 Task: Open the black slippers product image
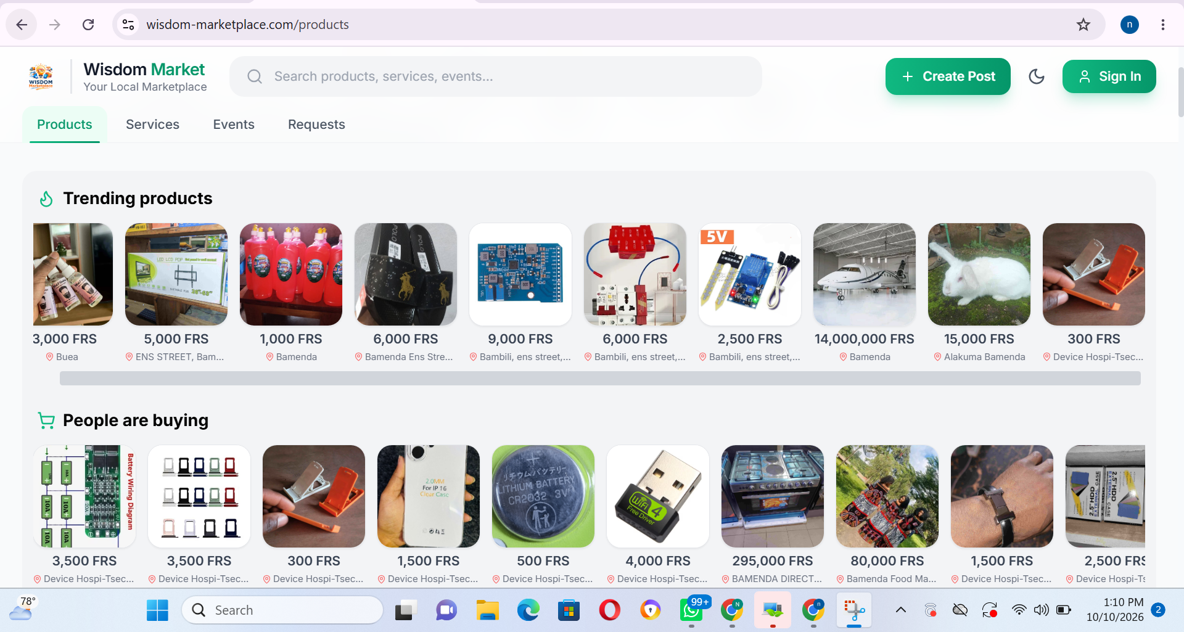(x=405, y=274)
